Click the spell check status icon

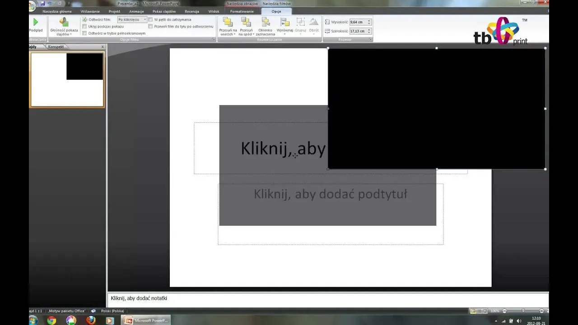click(x=93, y=311)
